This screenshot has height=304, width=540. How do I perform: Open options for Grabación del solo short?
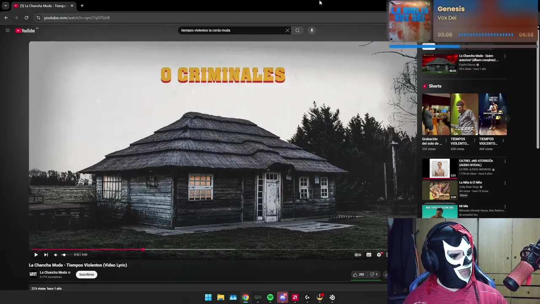[446, 140]
